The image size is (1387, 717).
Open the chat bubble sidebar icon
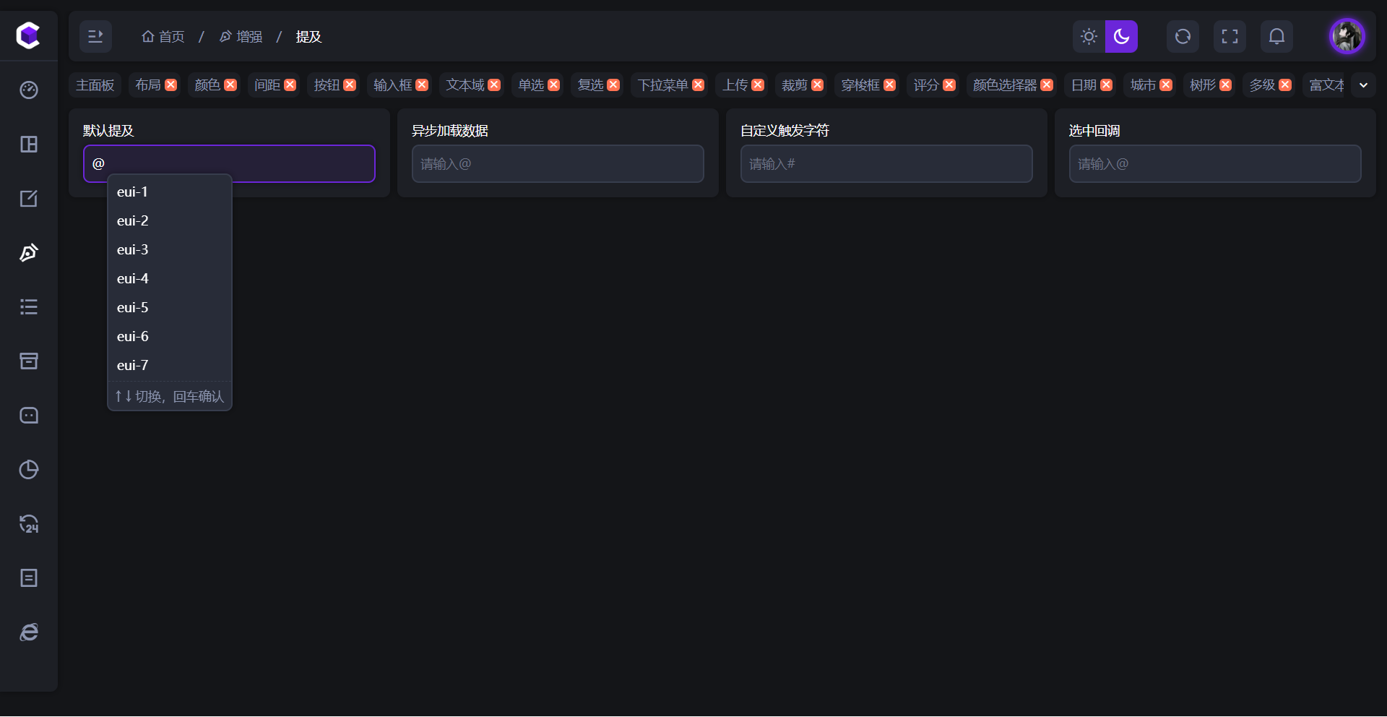(x=29, y=415)
